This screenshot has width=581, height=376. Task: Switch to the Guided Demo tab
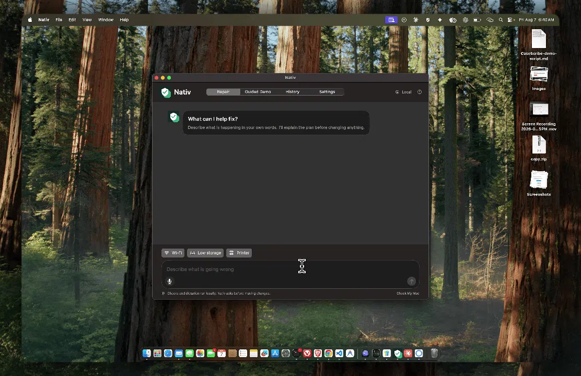click(258, 92)
